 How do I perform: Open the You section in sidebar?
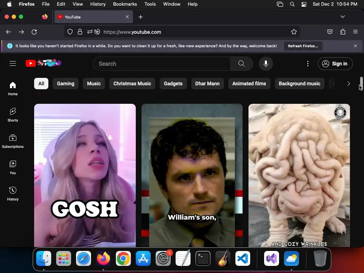tap(13, 167)
